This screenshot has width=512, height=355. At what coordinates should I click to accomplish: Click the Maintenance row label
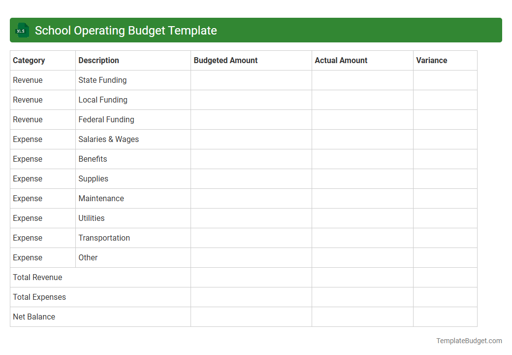(101, 198)
